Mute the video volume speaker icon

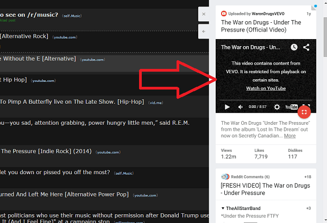[x=240, y=107]
